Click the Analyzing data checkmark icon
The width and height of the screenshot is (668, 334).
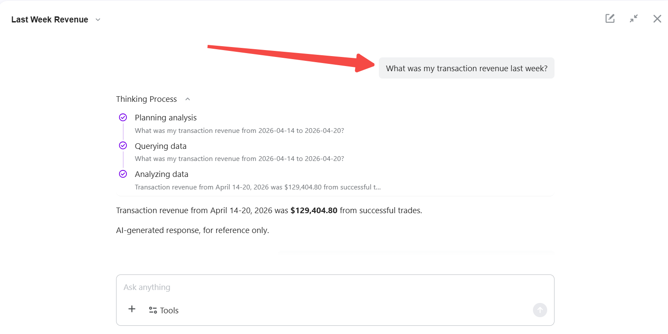[x=123, y=174]
